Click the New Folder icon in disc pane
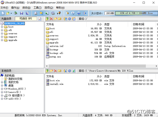158x117 pixels. (55, 19)
